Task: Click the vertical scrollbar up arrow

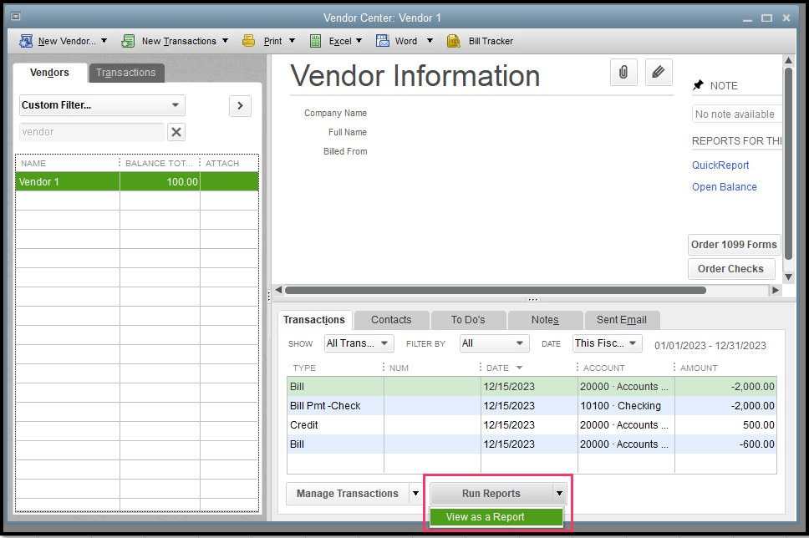Action: click(x=788, y=60)
